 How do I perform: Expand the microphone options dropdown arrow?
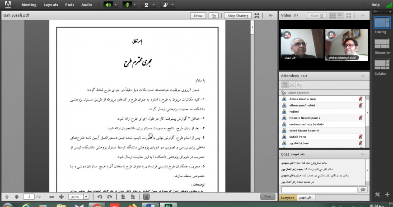[x=135, y=5]
